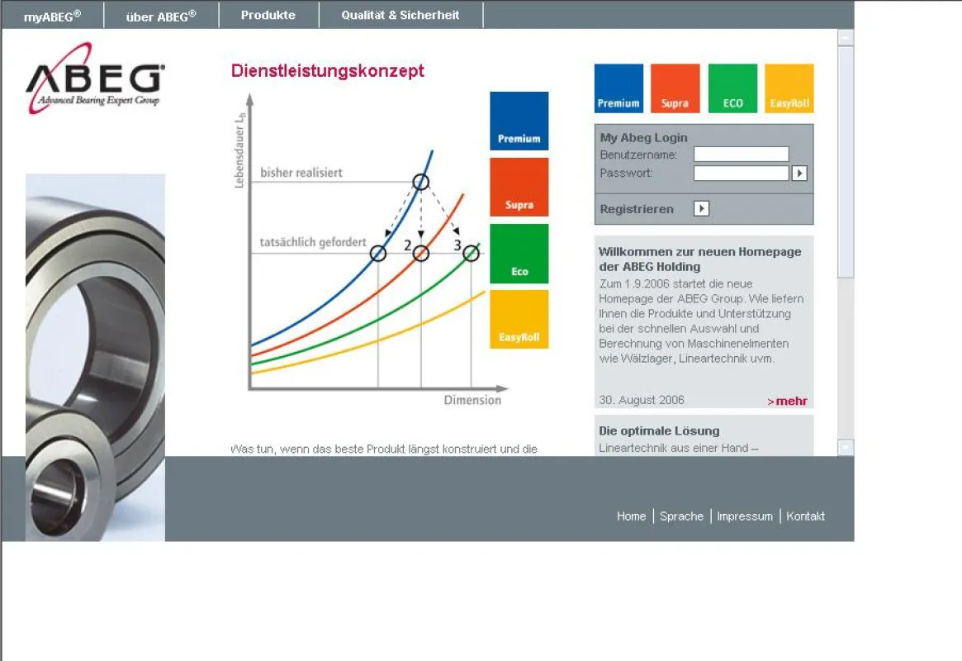Click the arrow button next to Registrieren
This screenshot has height=661, width=962.
(x=701, y=209)
